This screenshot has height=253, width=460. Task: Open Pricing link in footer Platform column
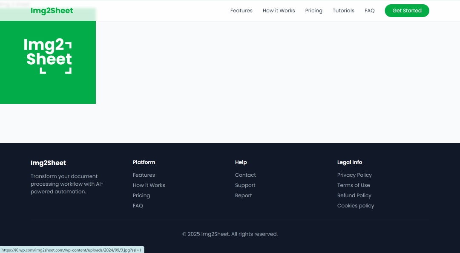[141, 195]
